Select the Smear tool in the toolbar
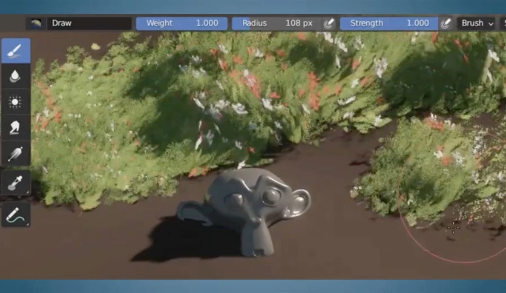This screenshot has width=506, height=293. click(x=16, y=127)
